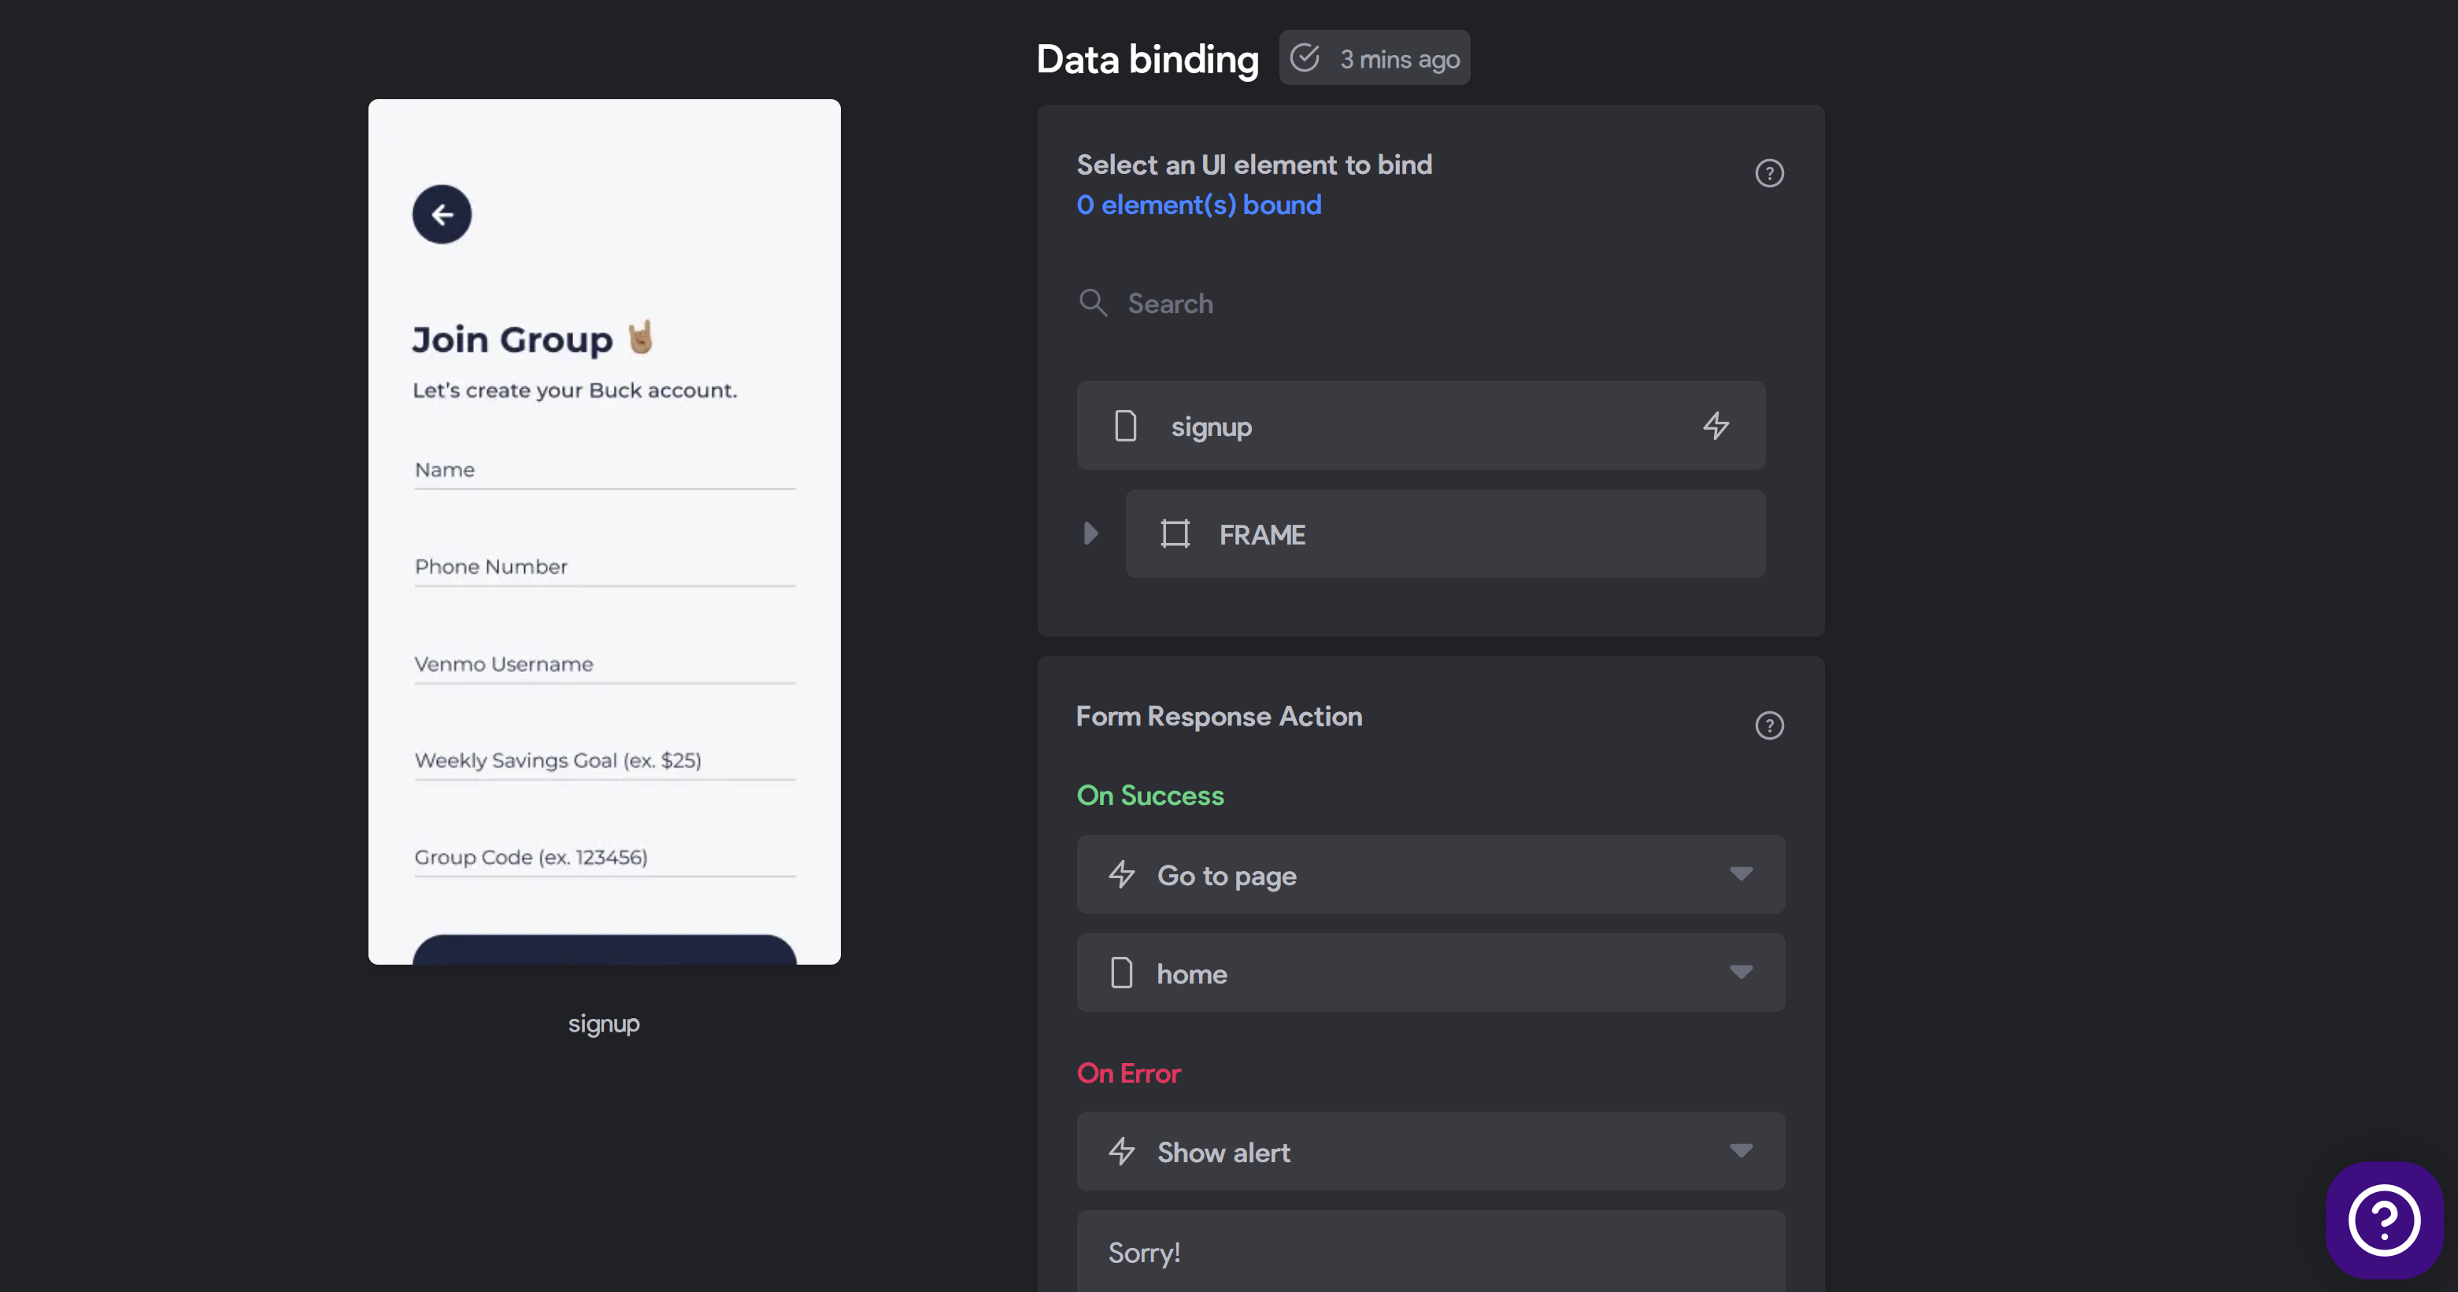Open help for Form Response Action
Image resolution: width=2458 pixels, height=1292 pixels.
pos(1769,725)
